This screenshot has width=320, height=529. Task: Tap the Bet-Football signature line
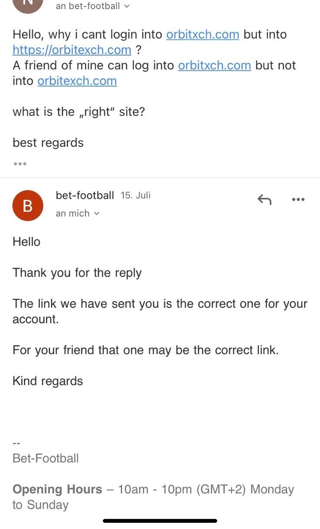pos(45,458)
